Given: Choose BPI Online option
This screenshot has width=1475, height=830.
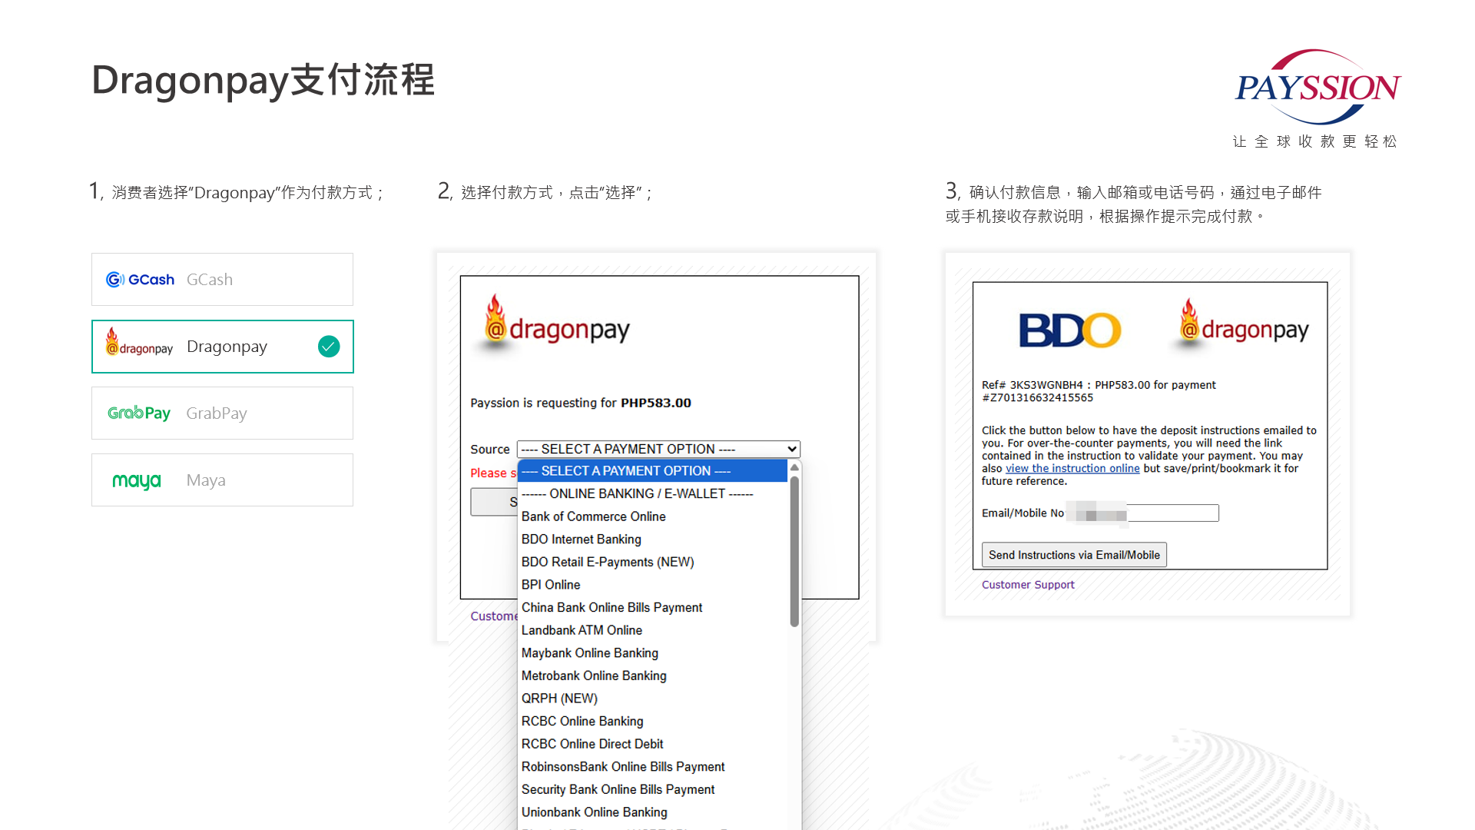Looking at the screenshot, I should [x=653, y=585].
